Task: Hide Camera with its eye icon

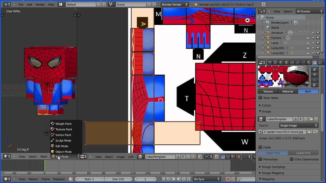Action: tap(308, 38)
